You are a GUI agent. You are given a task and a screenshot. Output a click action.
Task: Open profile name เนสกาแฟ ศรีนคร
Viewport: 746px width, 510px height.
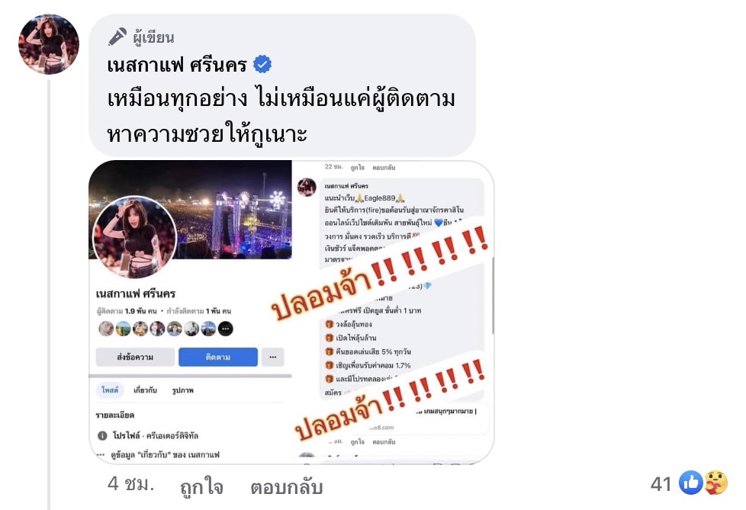176,65
